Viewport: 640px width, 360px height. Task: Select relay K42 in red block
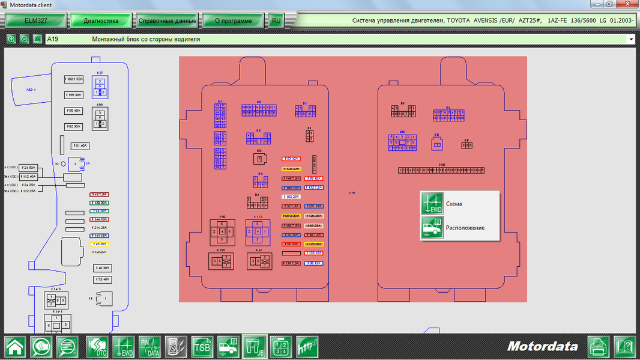pyautogui.click(x=259, y=261)
